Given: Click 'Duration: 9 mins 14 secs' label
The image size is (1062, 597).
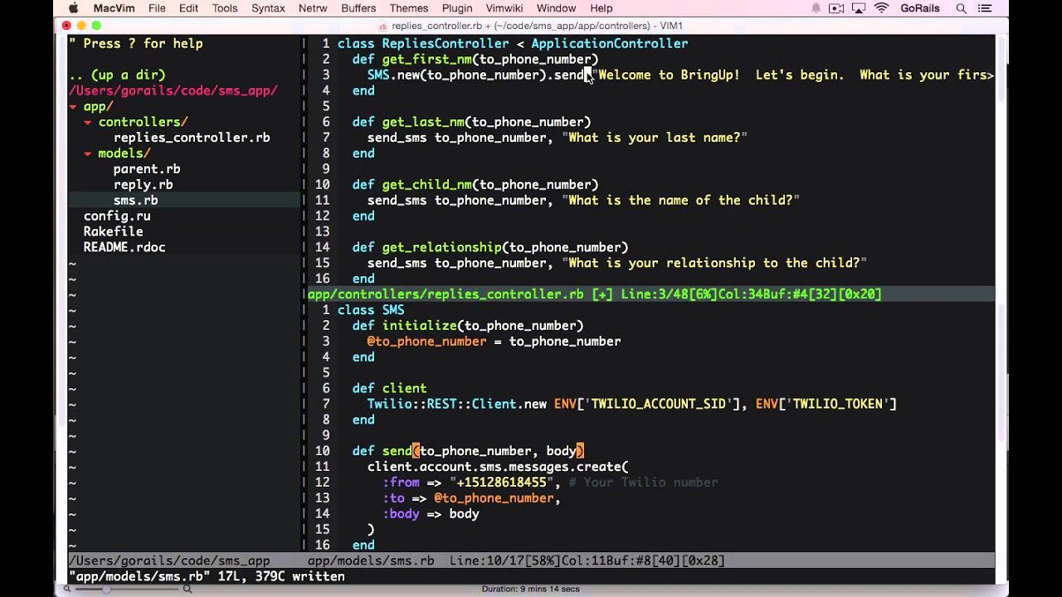Looking at the screenshot, I should coord(530,589).
